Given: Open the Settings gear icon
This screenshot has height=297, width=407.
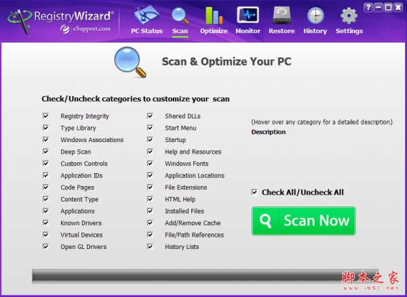Looking at the screenshot, I should coord(349,16).
